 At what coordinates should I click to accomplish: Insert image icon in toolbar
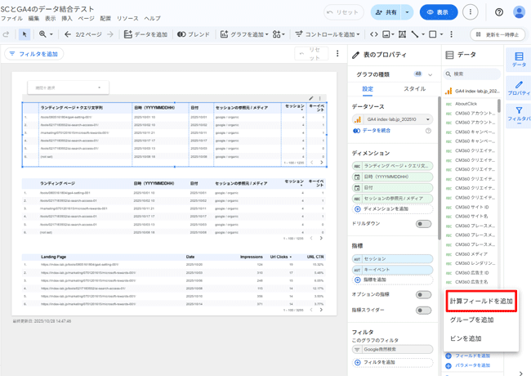(x=388, y=34)
